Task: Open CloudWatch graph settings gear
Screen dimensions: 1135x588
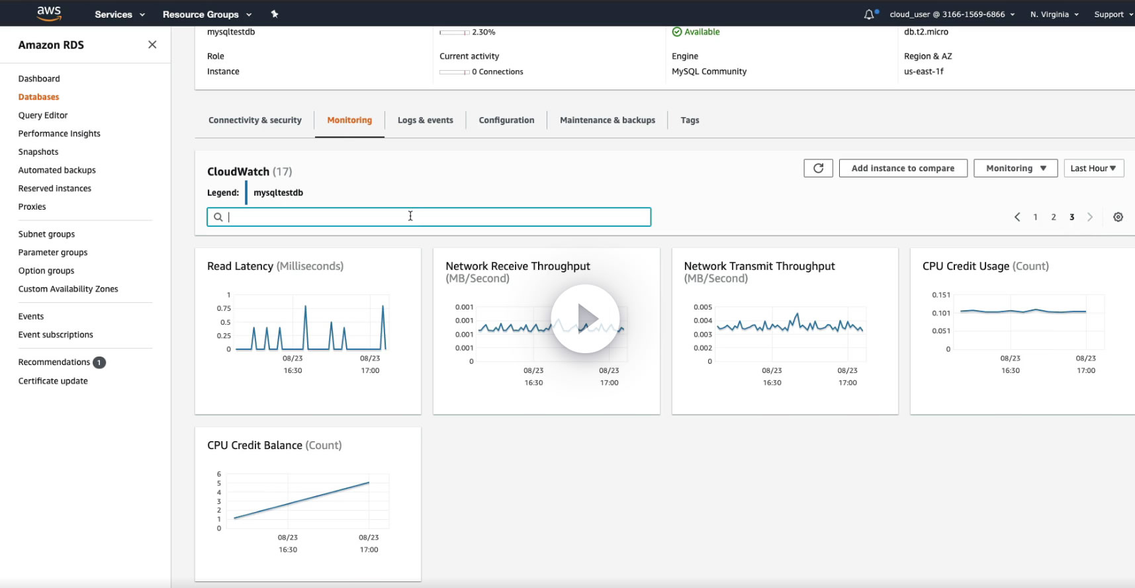Action: tap(1118, 217)
